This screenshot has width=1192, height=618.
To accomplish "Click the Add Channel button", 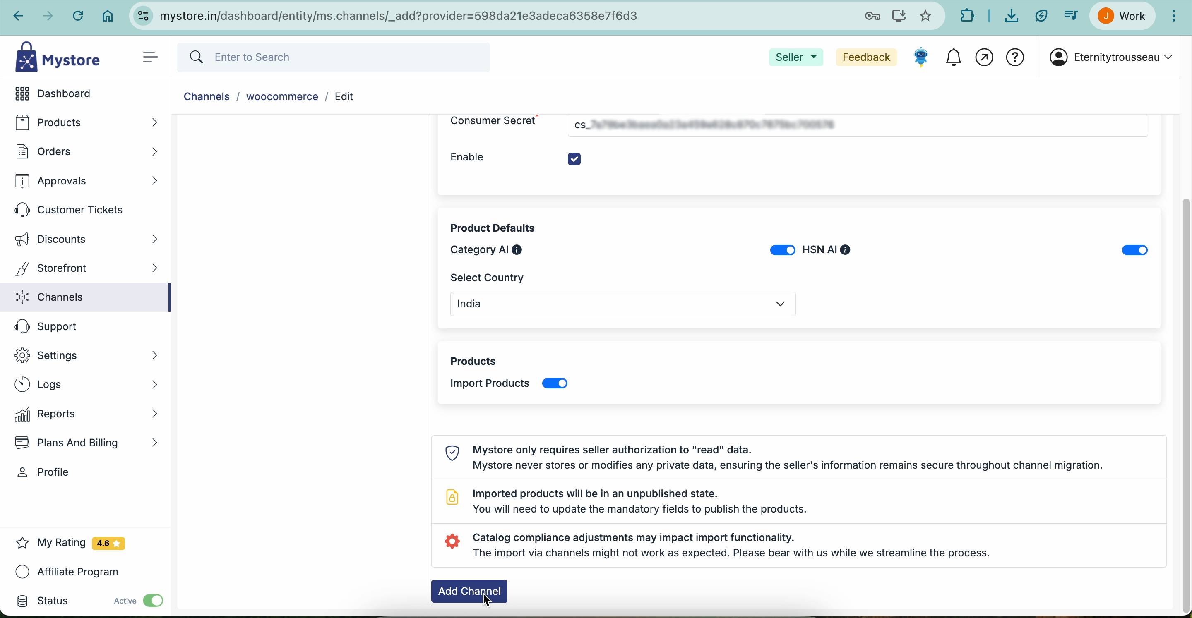I will pos(469,592).
